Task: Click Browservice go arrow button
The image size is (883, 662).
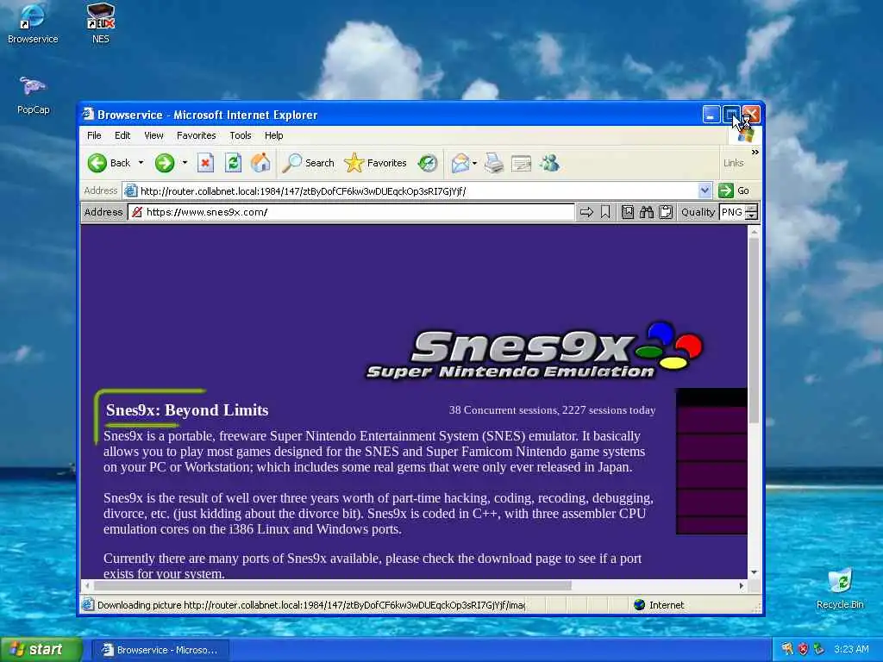Action: 586,212
